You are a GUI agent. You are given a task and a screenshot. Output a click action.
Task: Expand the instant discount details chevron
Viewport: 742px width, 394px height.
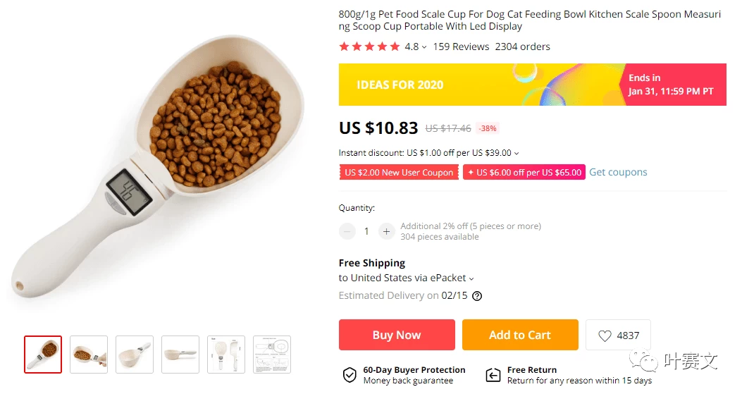pyautogui.click(x=517, y=154)
